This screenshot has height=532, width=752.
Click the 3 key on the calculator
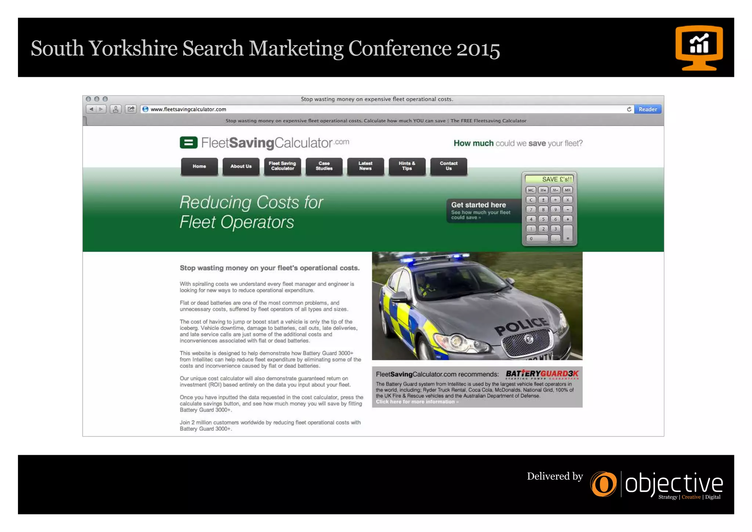(x=555, y=229)
